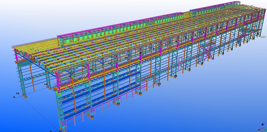Image resolution: width=267 pixels, height=132 pixels.
Task: Pick ground-level grid label 12 on the front facade
Action: click(x=140, y=93)
